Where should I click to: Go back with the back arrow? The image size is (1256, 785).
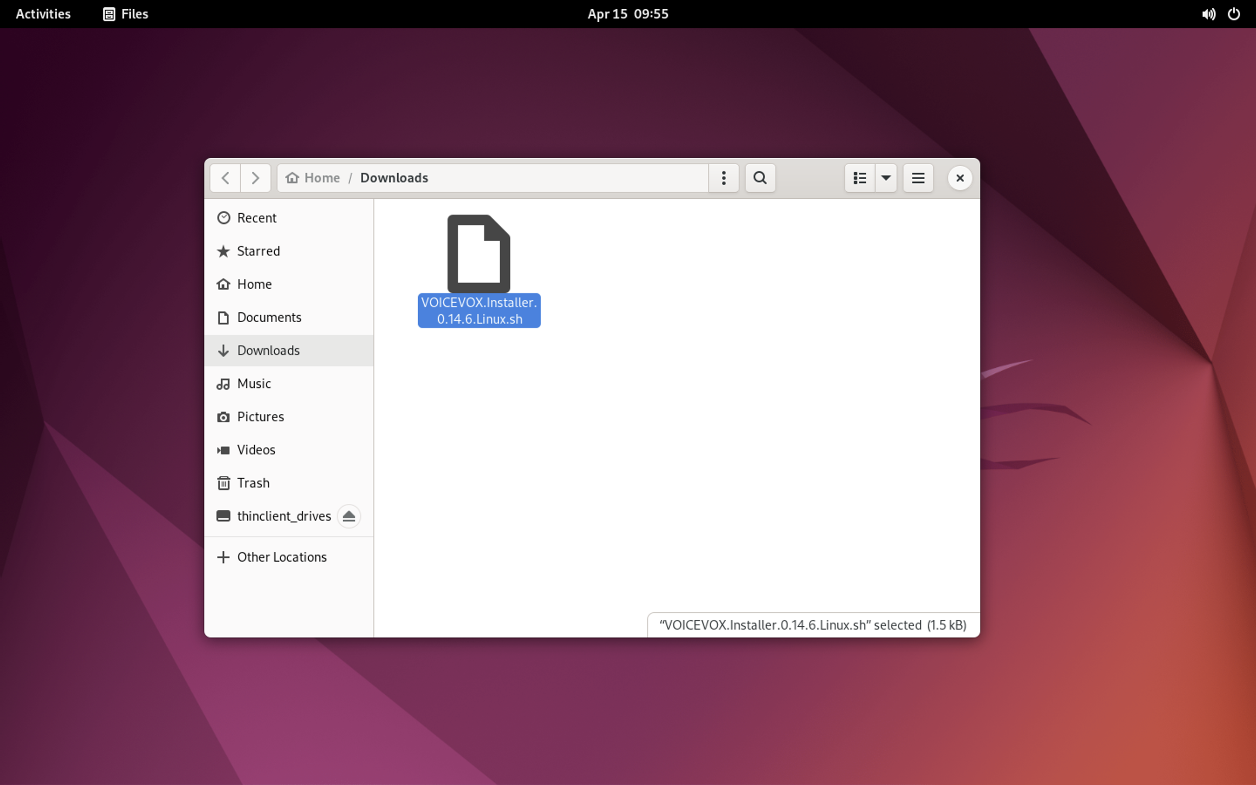225,178
